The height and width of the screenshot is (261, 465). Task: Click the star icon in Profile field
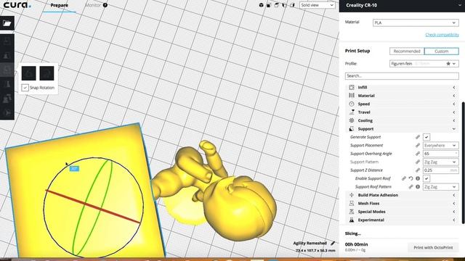click(x=448, y=64)
